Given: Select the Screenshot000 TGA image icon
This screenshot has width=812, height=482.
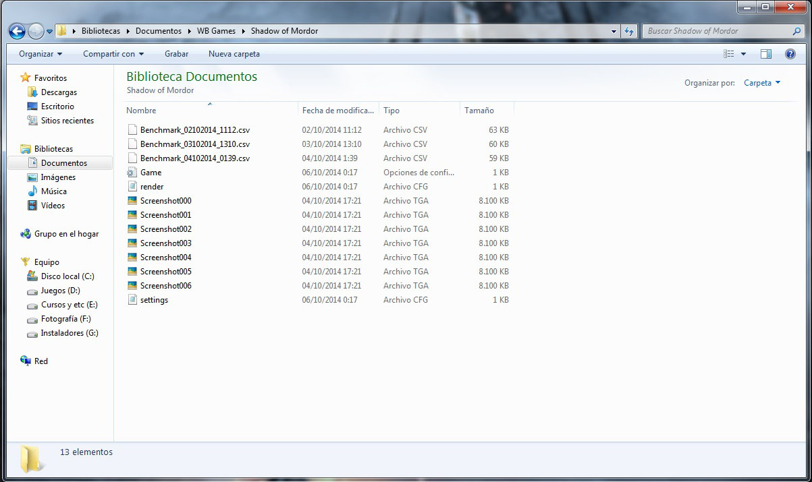Looking at the screenshot, I should pyautogui.click(x=132, y=201).
